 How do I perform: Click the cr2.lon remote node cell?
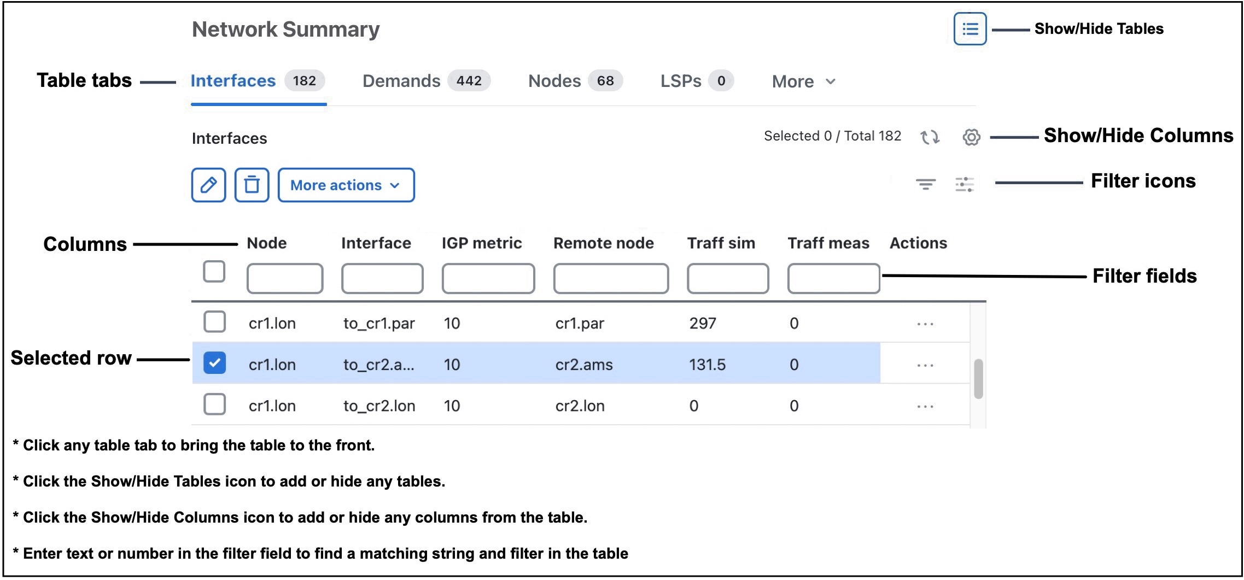tap(580, 406)
